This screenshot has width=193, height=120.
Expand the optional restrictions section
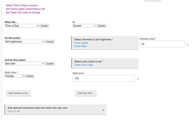[56, 109]
